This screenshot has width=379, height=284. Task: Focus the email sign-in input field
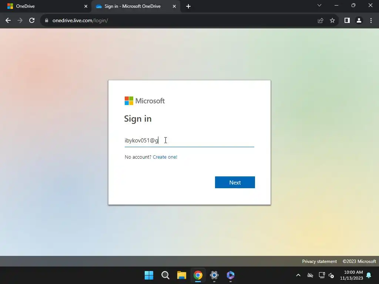(189, 140)
